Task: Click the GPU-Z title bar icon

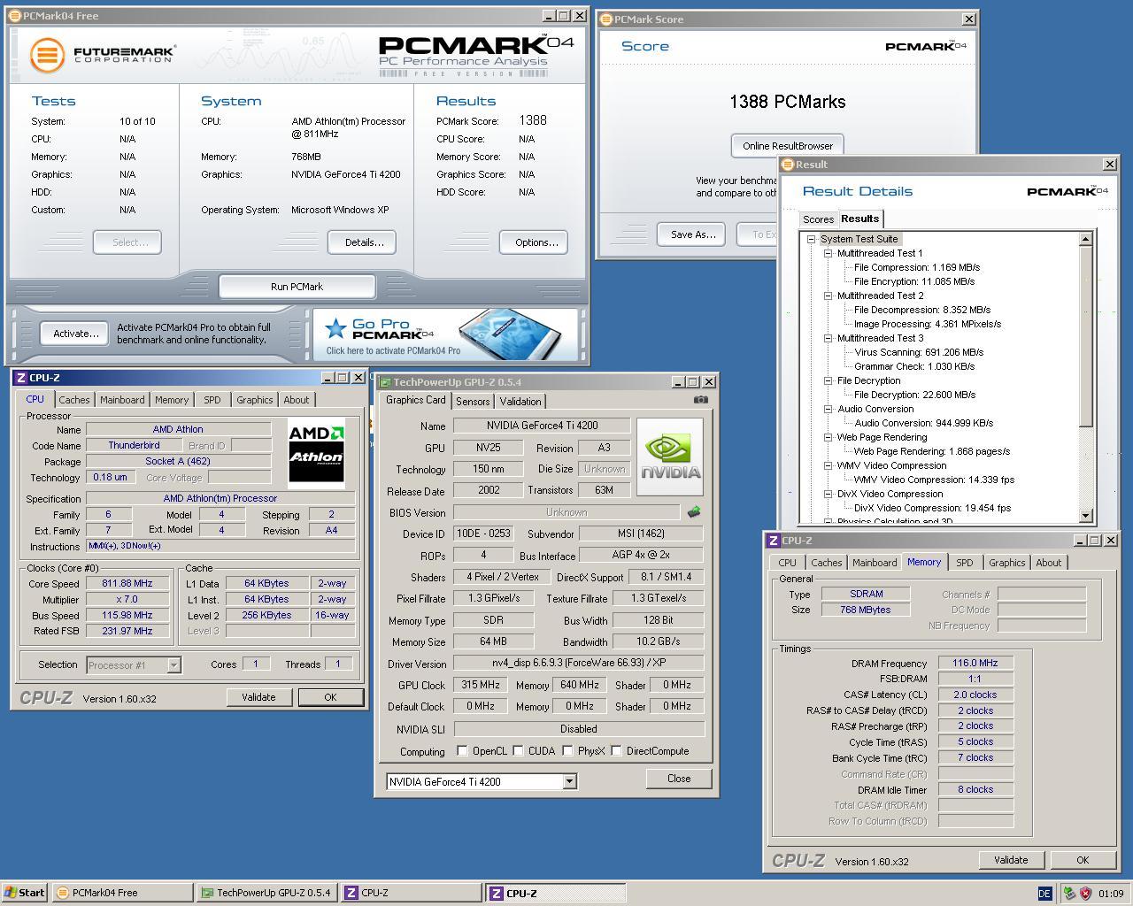Action: pos(385,382)
